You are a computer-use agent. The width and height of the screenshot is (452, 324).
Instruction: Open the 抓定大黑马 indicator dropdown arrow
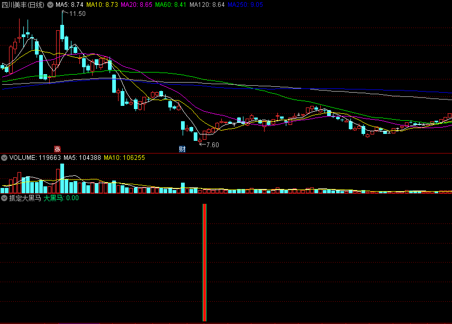(x=4, y=198)
